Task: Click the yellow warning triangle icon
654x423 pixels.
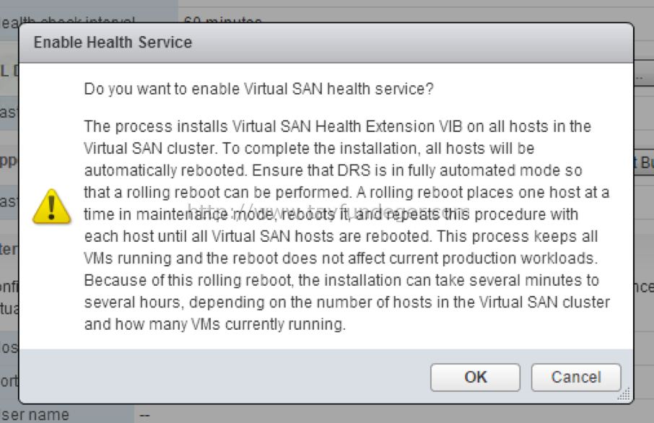Action: (x=52, y=206)
